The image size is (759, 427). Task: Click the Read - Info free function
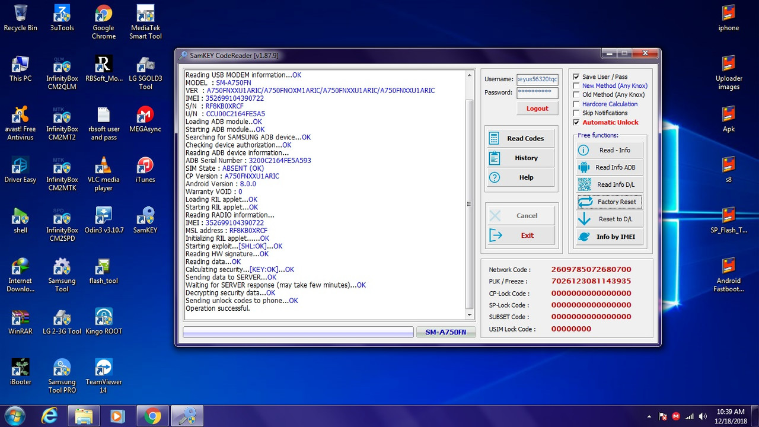point(610,150)
